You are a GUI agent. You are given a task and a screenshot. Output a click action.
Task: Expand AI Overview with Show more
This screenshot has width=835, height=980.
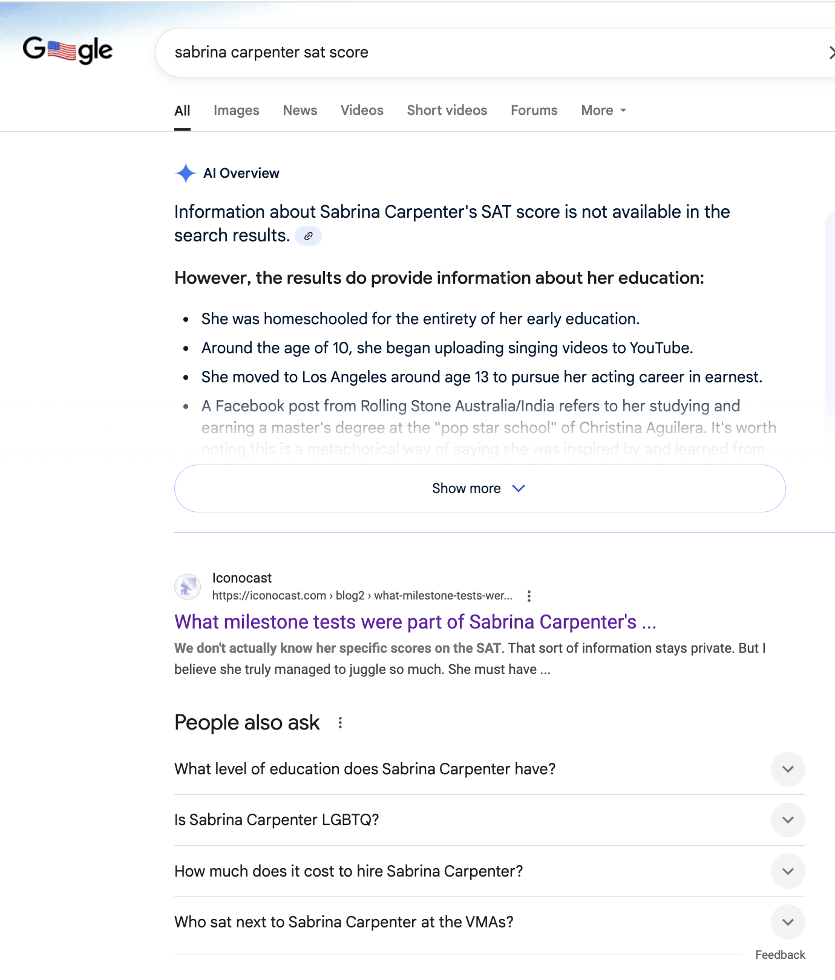coord(480,489)
